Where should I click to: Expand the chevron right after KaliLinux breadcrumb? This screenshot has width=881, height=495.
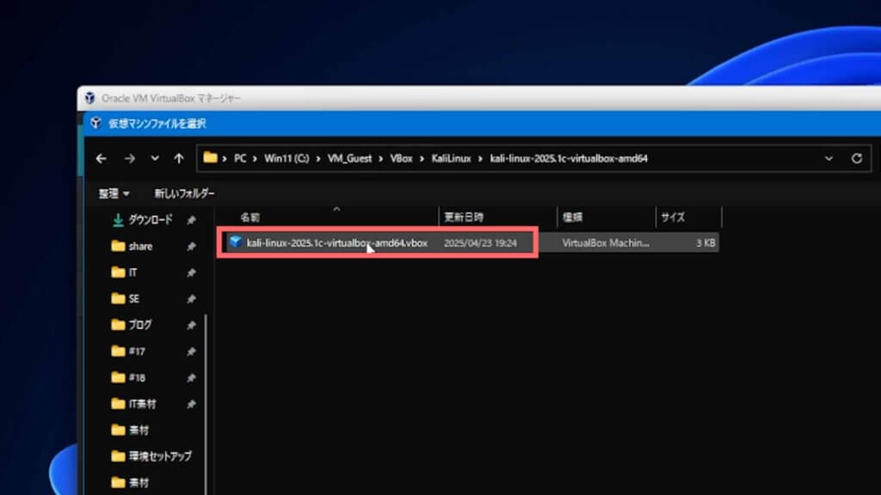480,159
